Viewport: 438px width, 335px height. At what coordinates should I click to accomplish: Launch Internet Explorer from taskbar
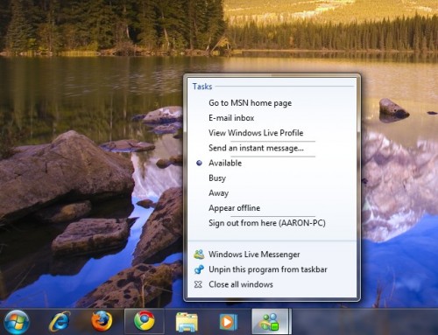(x=60, y=321)
